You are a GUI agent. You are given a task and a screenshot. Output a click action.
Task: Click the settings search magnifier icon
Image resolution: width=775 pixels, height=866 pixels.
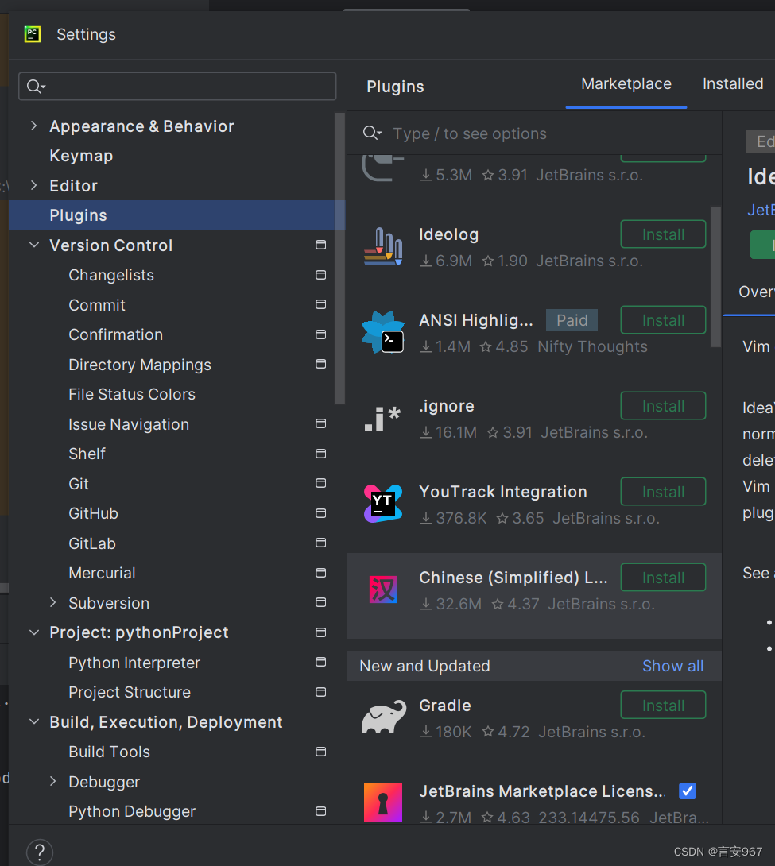pyautogui.click(x=36, y=87)
